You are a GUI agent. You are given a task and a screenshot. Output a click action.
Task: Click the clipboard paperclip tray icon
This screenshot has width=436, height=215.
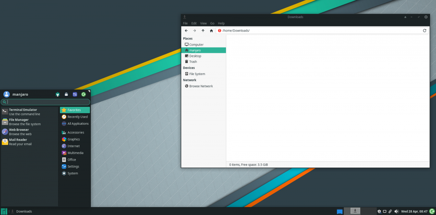[390, 212]
